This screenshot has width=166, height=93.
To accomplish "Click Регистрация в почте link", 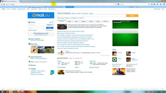I will point(41,33).
